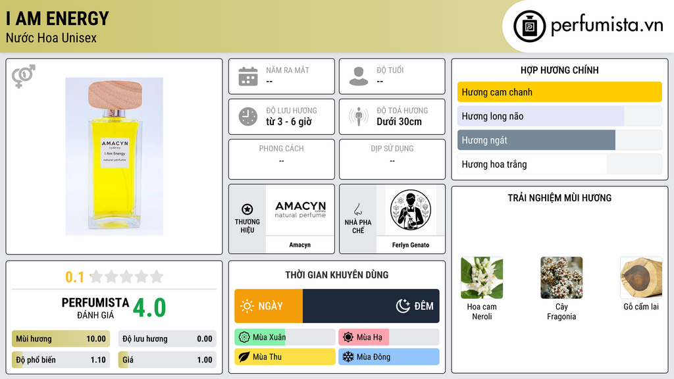
Task: Click the clock icon for Độ lưu hương
Action: 248,116
